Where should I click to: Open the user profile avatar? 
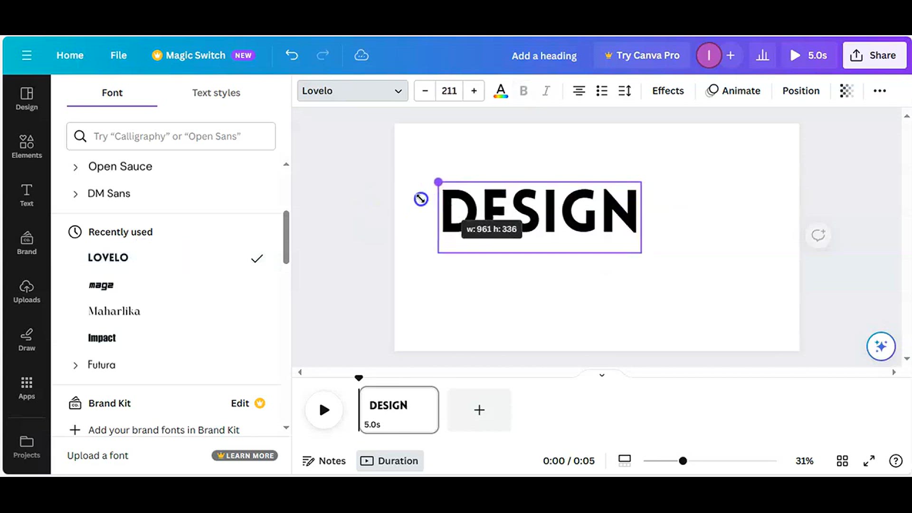[x=709, y=55]
